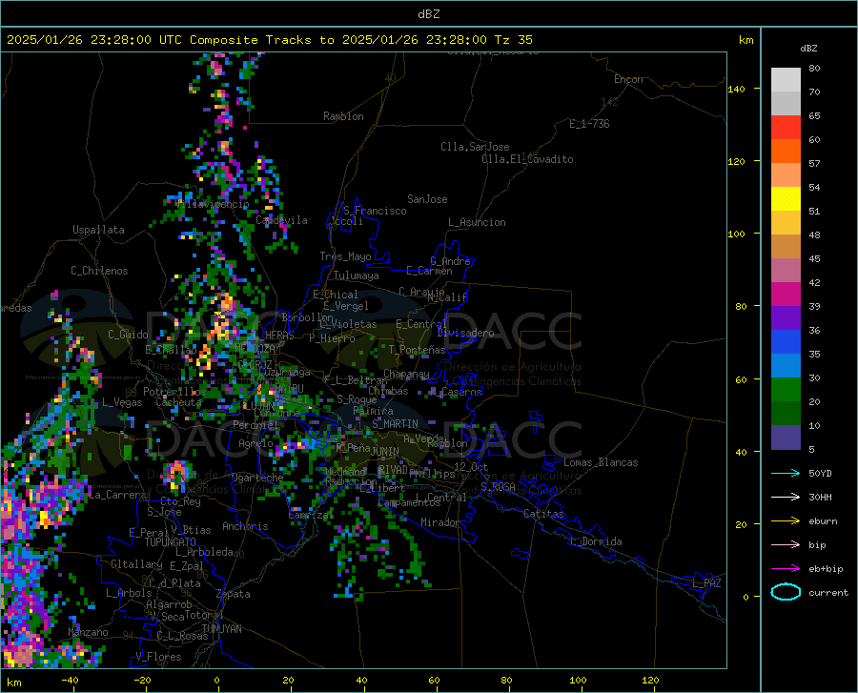Click the 'L_Dormida' map label
This screenshot has width=858, height=693.
click(x=595, y=541)
